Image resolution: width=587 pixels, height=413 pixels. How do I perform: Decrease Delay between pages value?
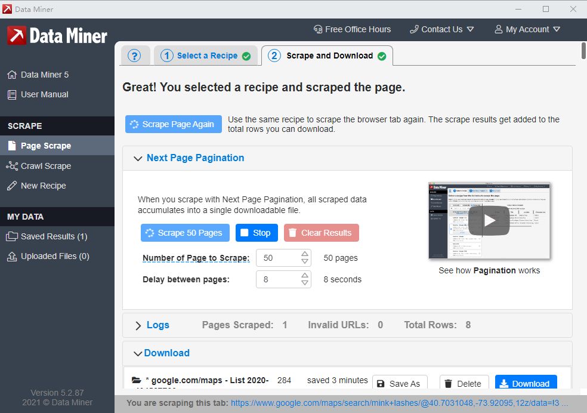click(305, 283)
